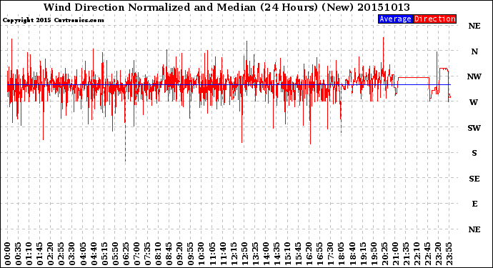Click the 22:10 time label

(417, 254)
